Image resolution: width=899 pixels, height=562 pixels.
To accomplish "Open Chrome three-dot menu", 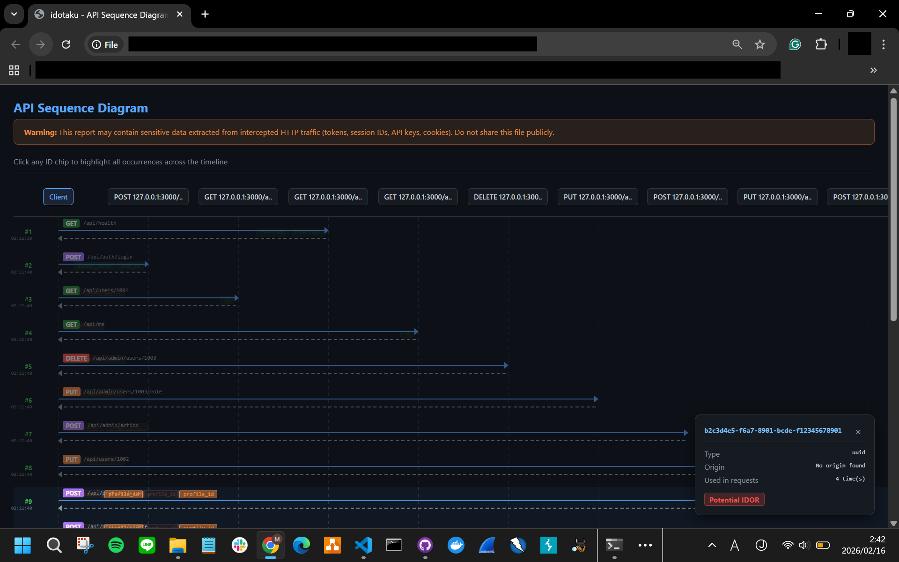I will click(x=883, y=44).
